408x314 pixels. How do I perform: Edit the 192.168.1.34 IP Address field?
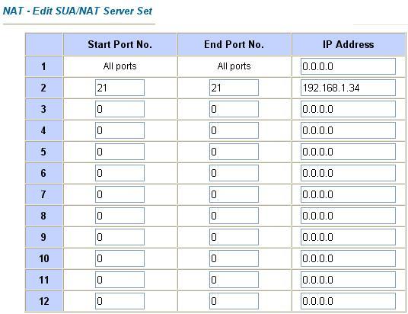click(348, 88)
